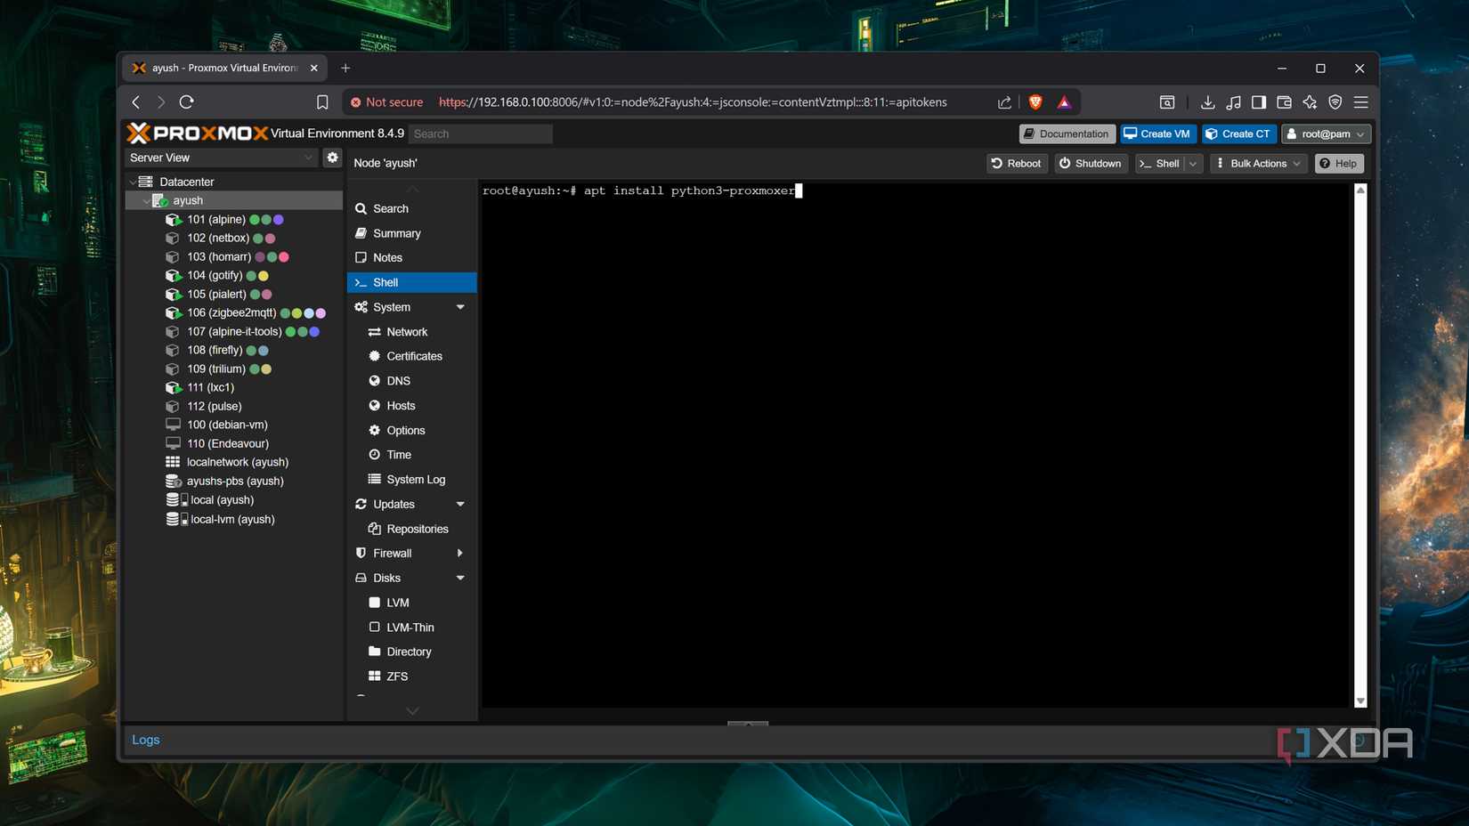
Task: Open Network settings under System
Action: [408, 331]
